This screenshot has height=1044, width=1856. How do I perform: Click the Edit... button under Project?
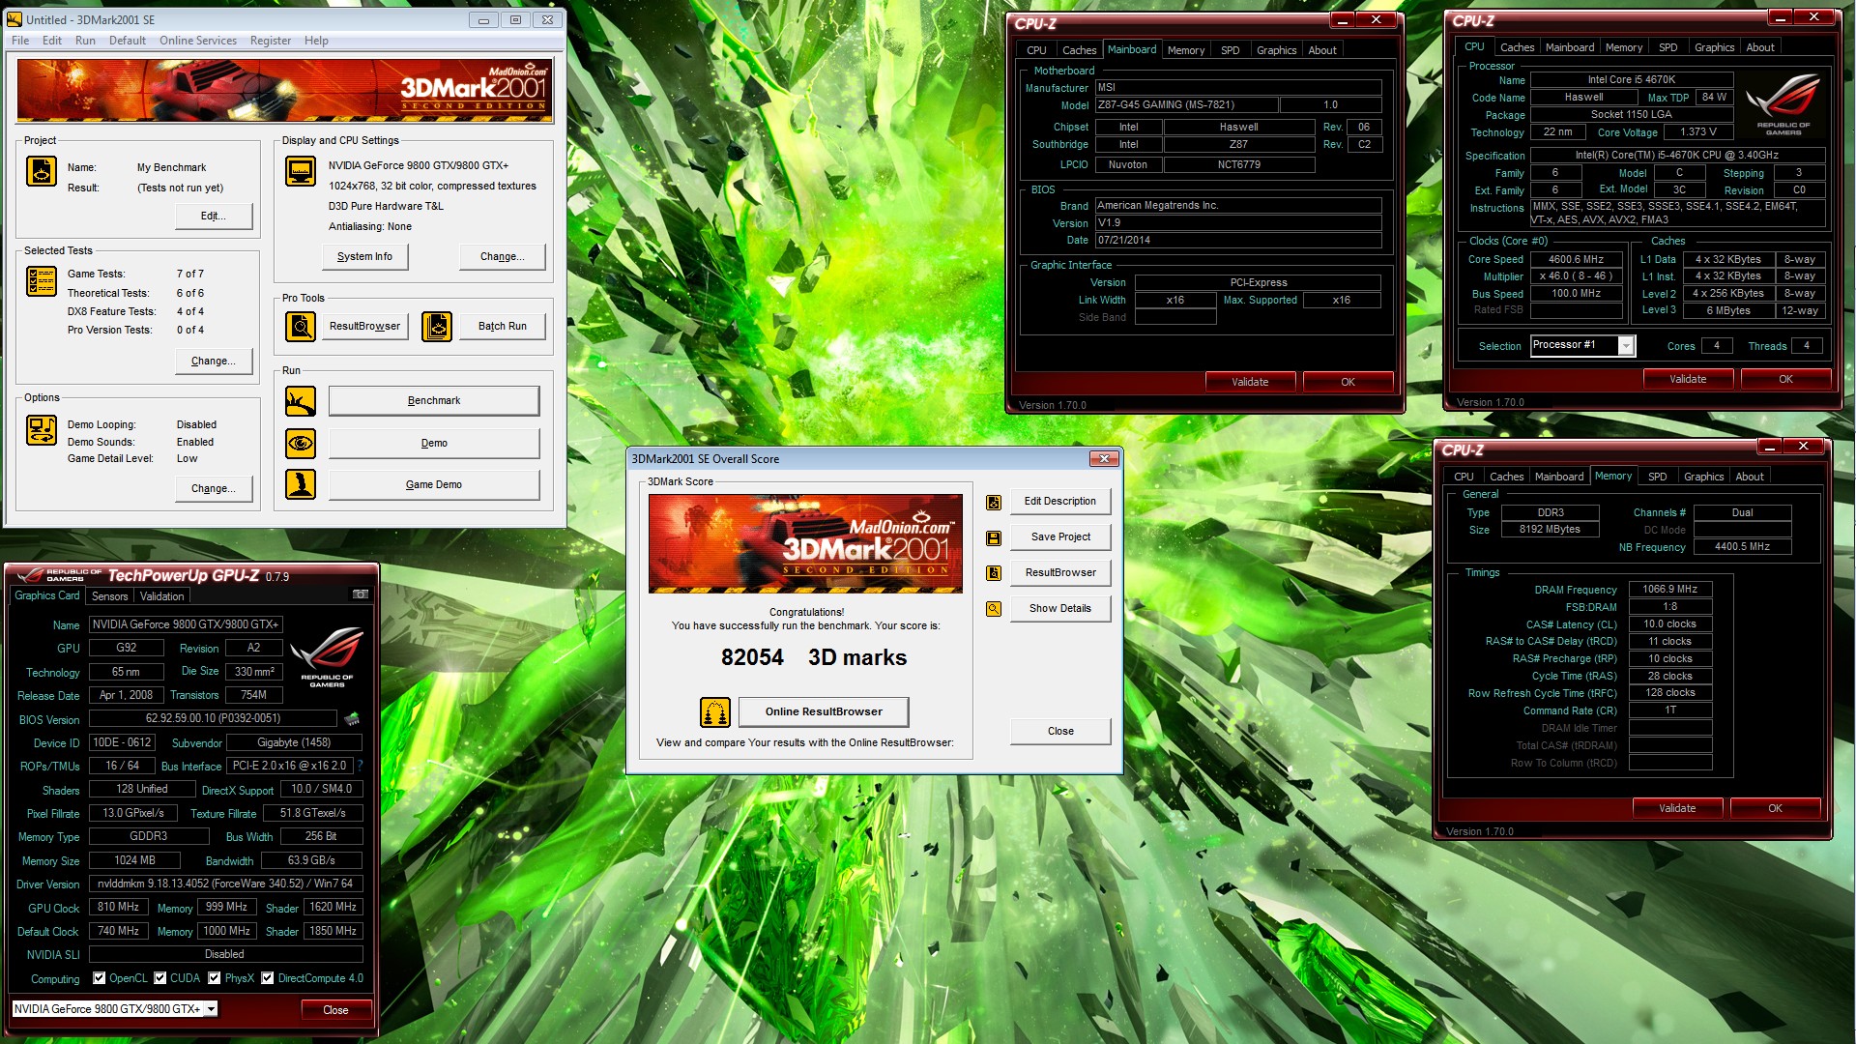214,216
